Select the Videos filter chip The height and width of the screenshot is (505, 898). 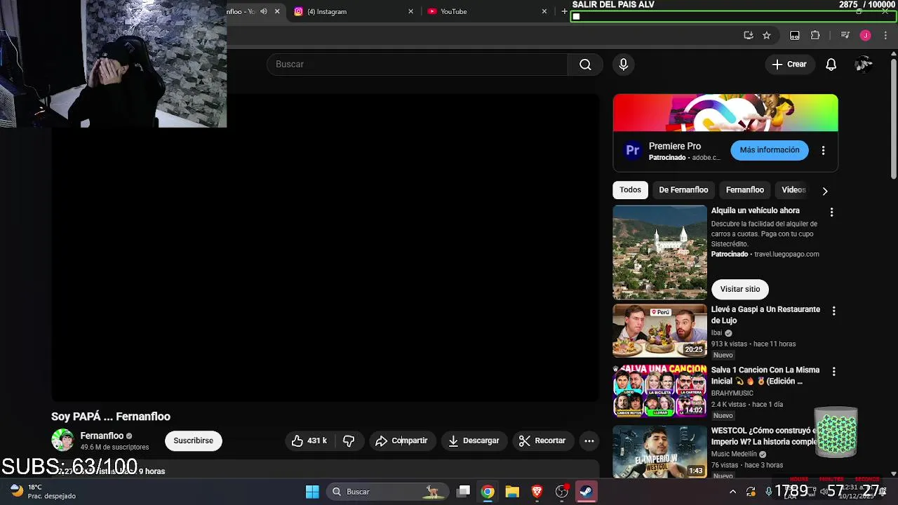click(793, 190)
